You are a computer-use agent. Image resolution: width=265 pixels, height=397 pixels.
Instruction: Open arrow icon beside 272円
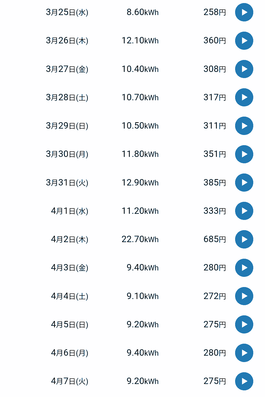point(244,296)
